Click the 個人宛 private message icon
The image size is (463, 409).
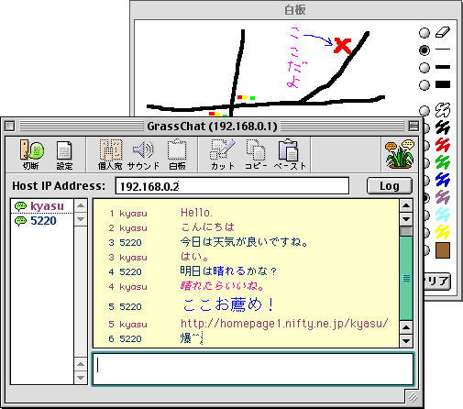pyautogui.click(x=110, y=154)
